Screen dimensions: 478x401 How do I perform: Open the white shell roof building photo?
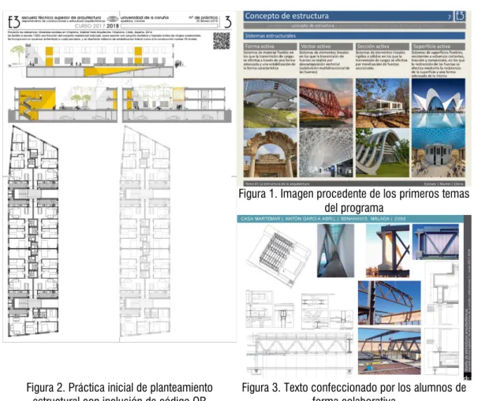click(439, 103)
